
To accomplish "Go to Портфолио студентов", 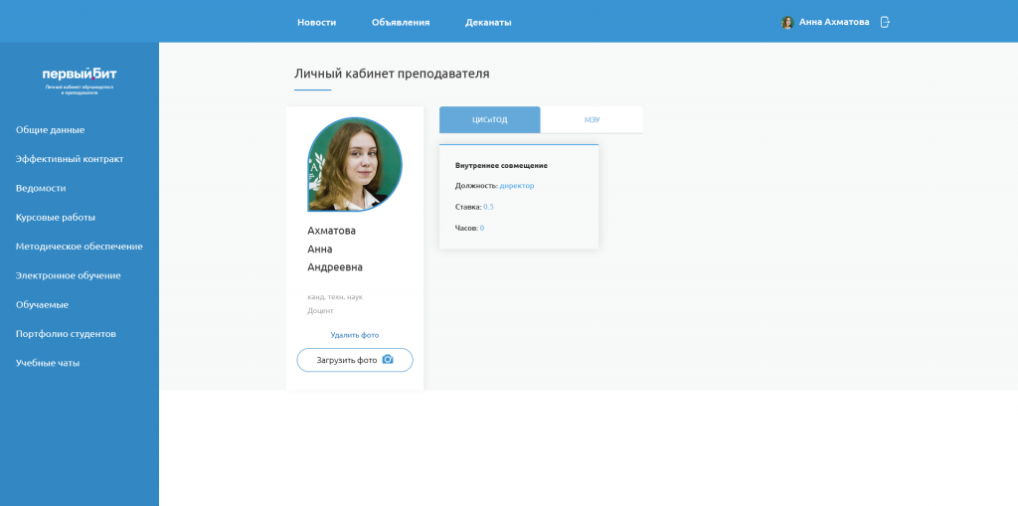I will point(66,334).
